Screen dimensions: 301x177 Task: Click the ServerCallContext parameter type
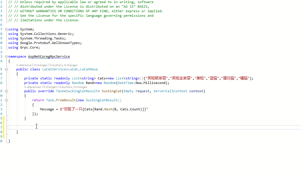click(170, 91)
